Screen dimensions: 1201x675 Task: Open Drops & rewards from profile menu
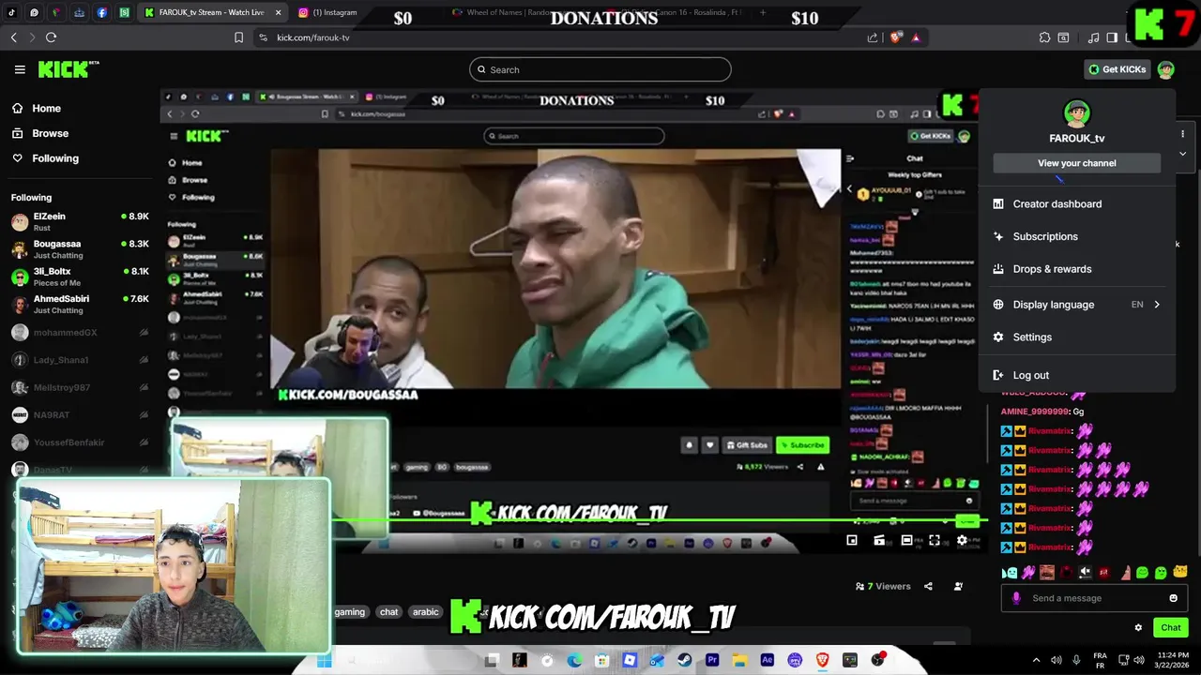pos(1076,269)
